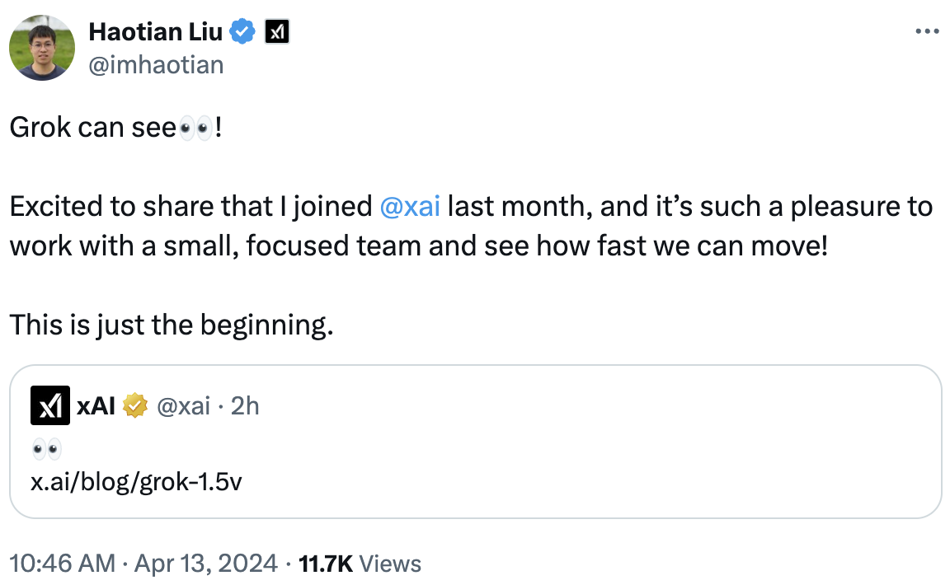Image resolution: width=950 pixels, height=585 pixels.
Task: View the 11.7K Views count
Action: (x=359, y=564)
